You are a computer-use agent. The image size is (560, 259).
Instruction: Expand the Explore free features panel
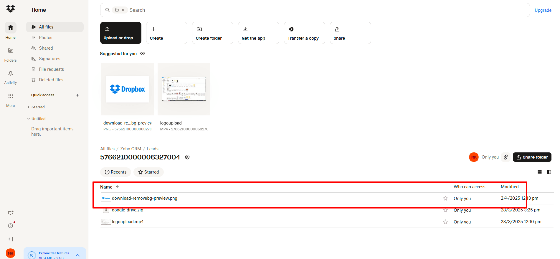[x=78, y=255]
